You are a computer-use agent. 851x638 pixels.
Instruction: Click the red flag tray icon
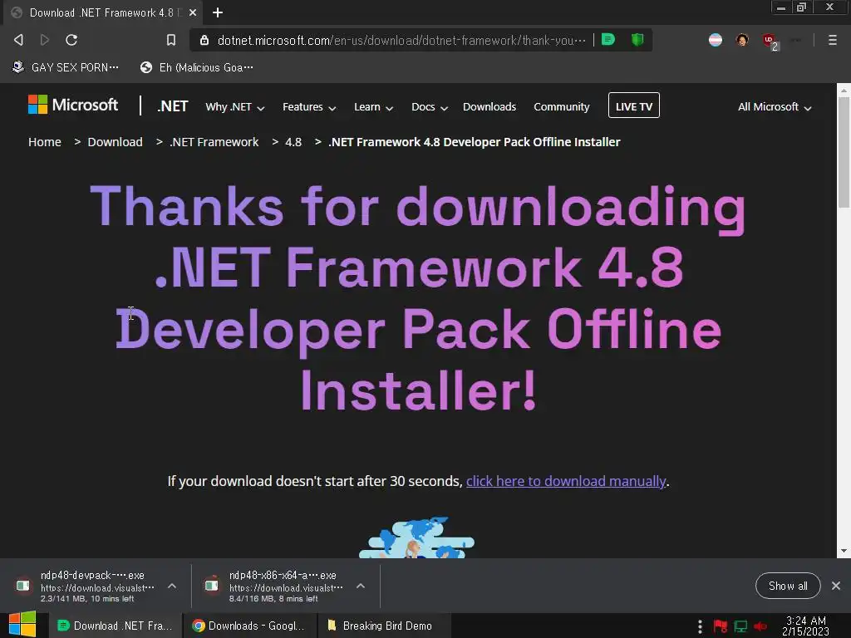point(721,626)
